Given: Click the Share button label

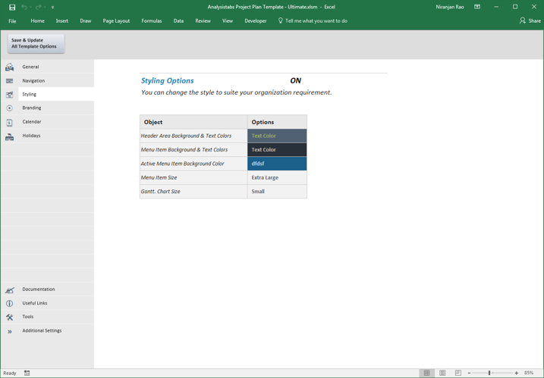Looking at the screenshot, I should (535, 20).
